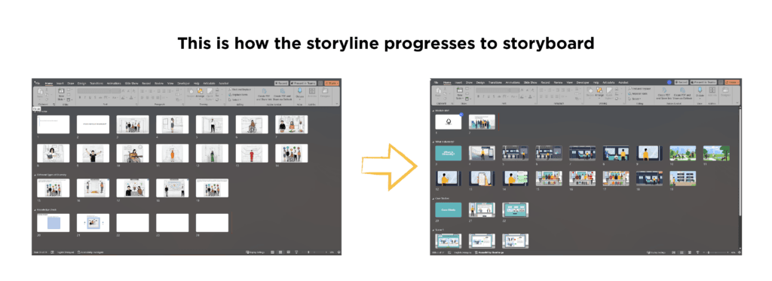772x281 pixels.
Task: Open File menu in right window
Action: point(436,82)
